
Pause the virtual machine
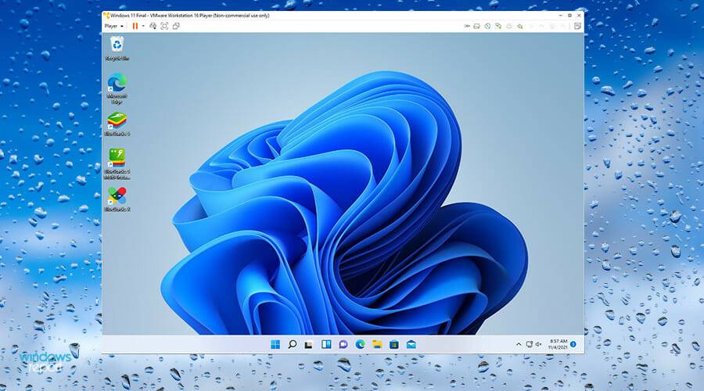coord(135,26)
